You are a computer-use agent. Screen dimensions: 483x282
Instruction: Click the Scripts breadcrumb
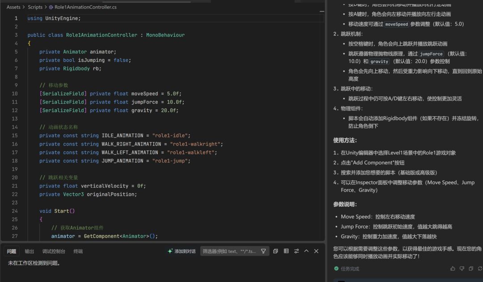(35, 7)
